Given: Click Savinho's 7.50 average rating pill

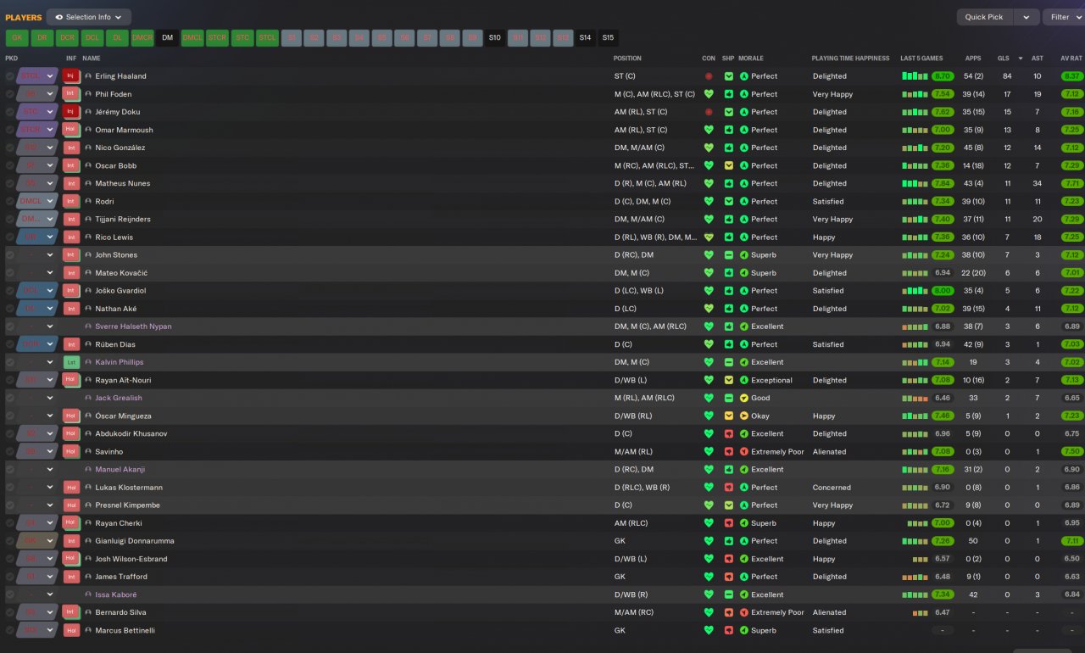Looking at the screenshot, I should tap(1071, 451).
